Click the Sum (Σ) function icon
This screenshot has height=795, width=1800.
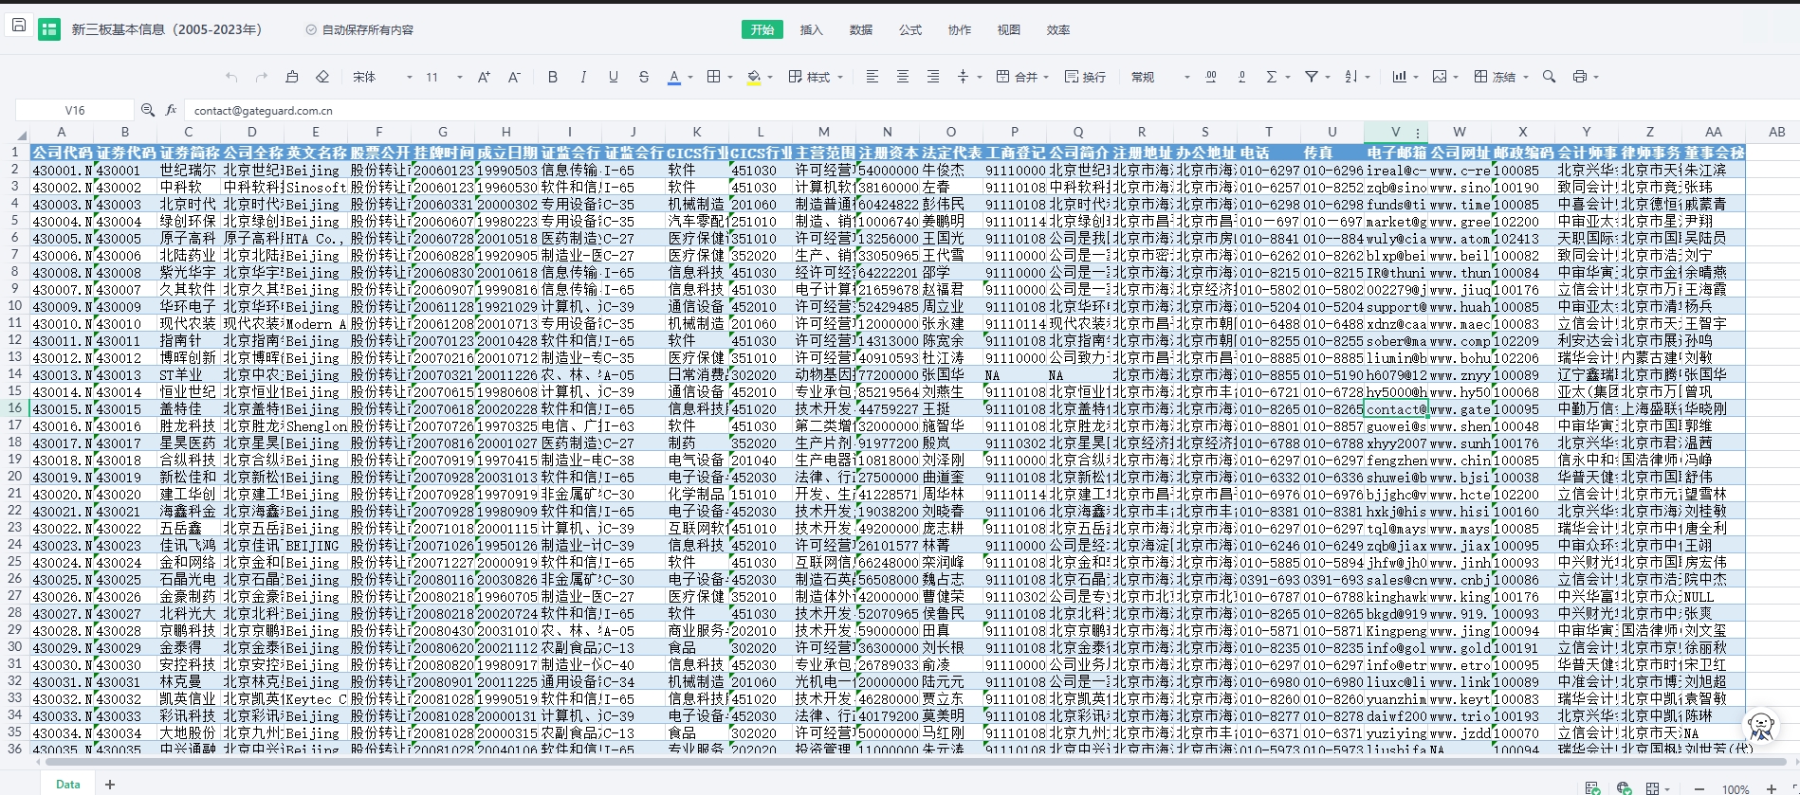pos(1272,77)
